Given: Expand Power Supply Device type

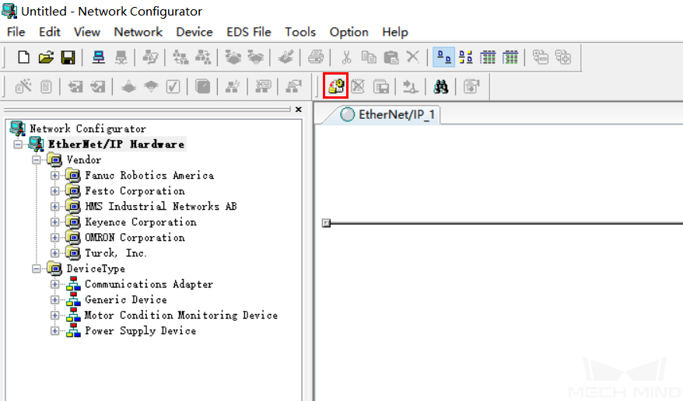Looking at the screenshot, I should pos(55,330).
